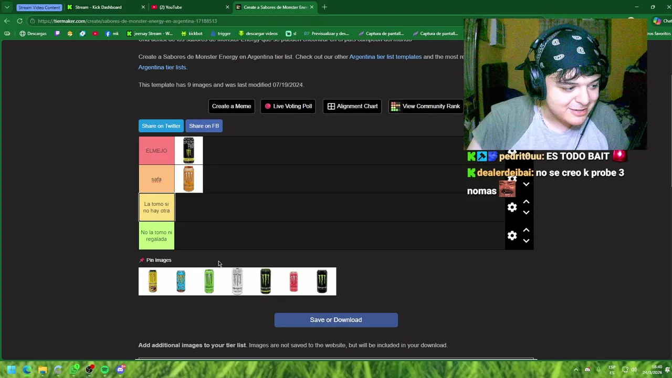672x378 pixels.
Task: Reload the tiermaker page
Action: (19, 21)
